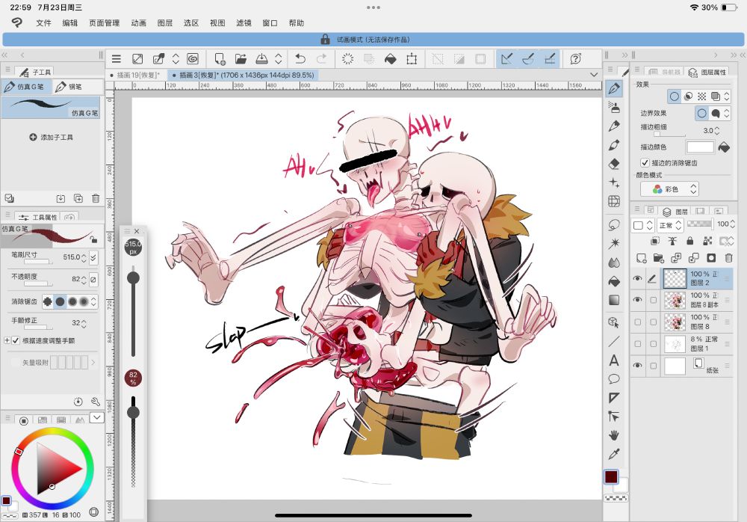
Task: Adjust 笔刷尺寸 515.0 stepper arrows
Action: pos(84,257)
